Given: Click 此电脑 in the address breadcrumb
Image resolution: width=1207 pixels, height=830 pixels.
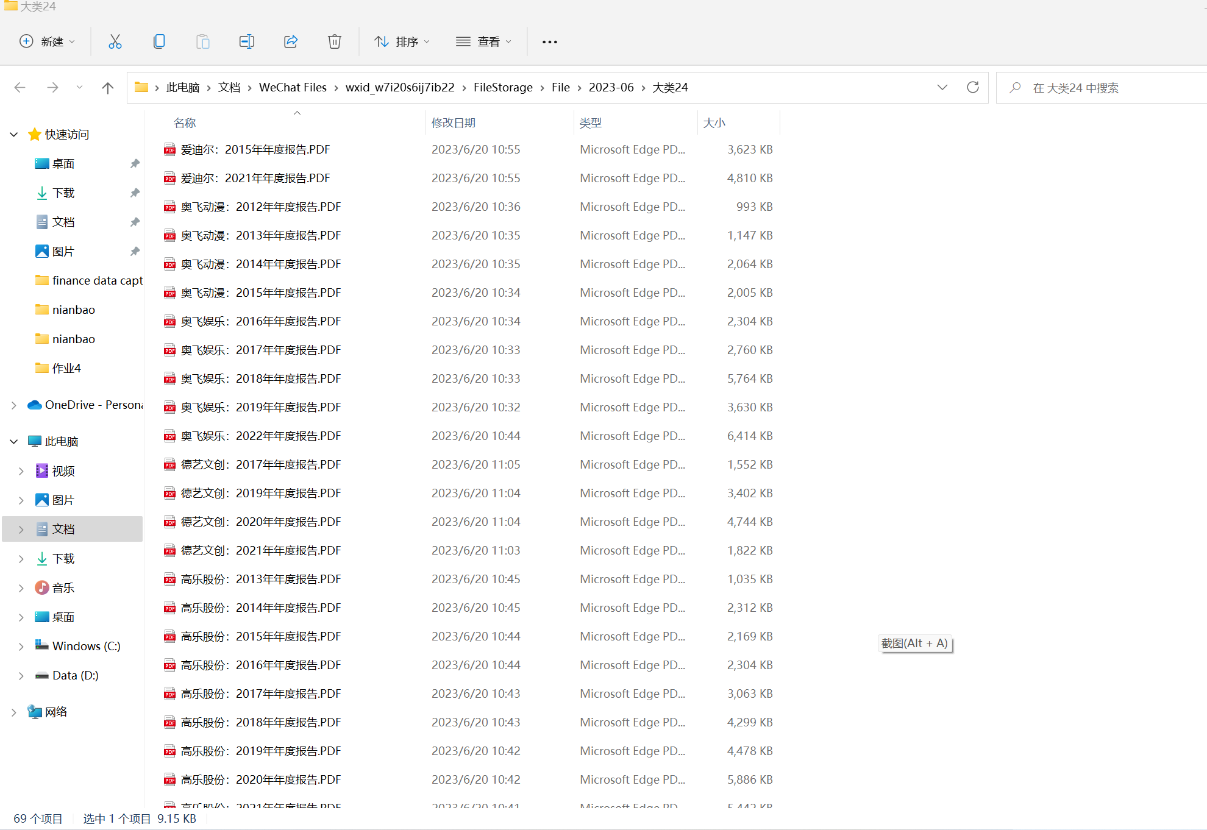Looking at the screenshot, I should click(x=183, y=88).
